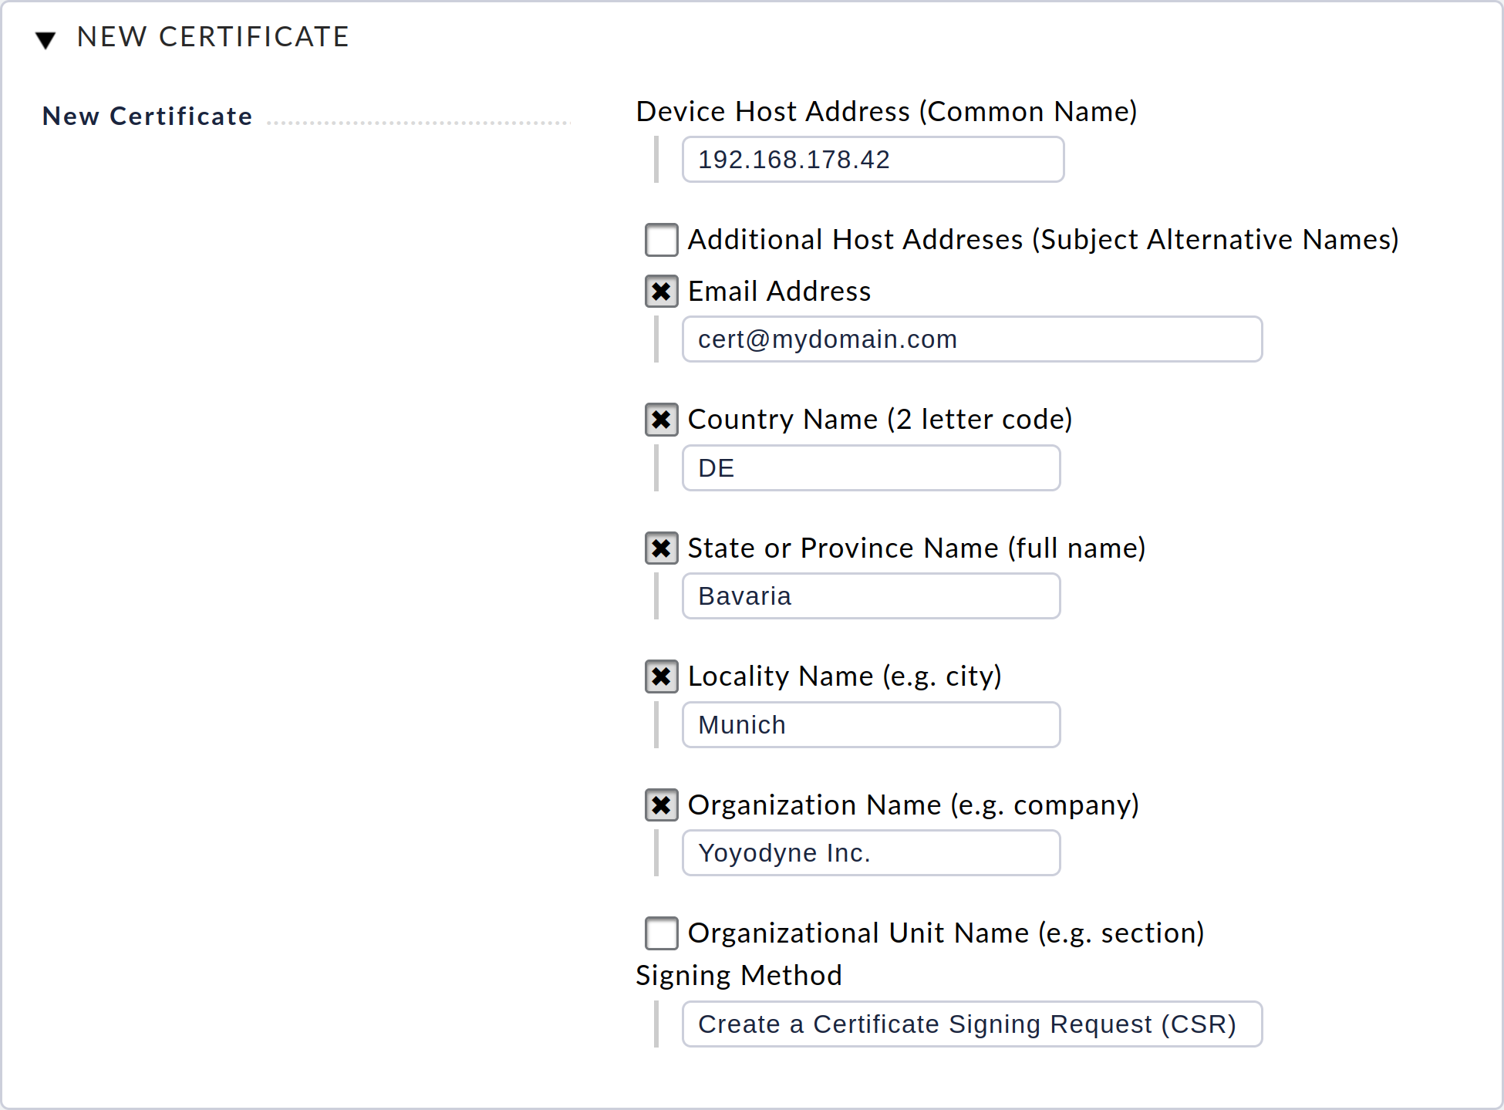Enable Organizational Unit Name checkbox
Screen dimensions: 1504x1110
pos(662,933)
